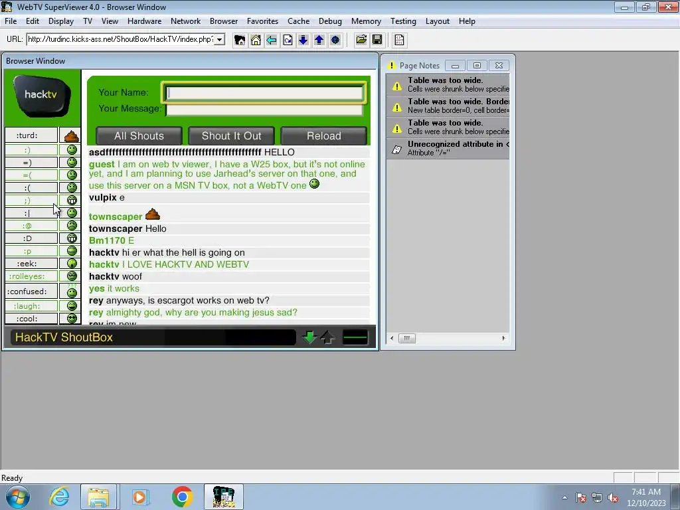Open the File menu
The width and height of the screenshot is (680, 510).
pos(11,21)
